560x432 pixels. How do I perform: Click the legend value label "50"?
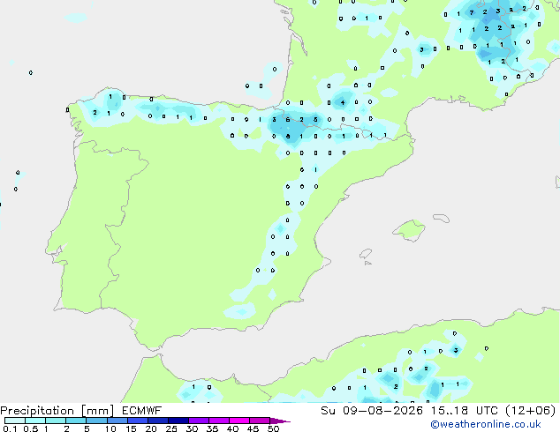[273, 428]
